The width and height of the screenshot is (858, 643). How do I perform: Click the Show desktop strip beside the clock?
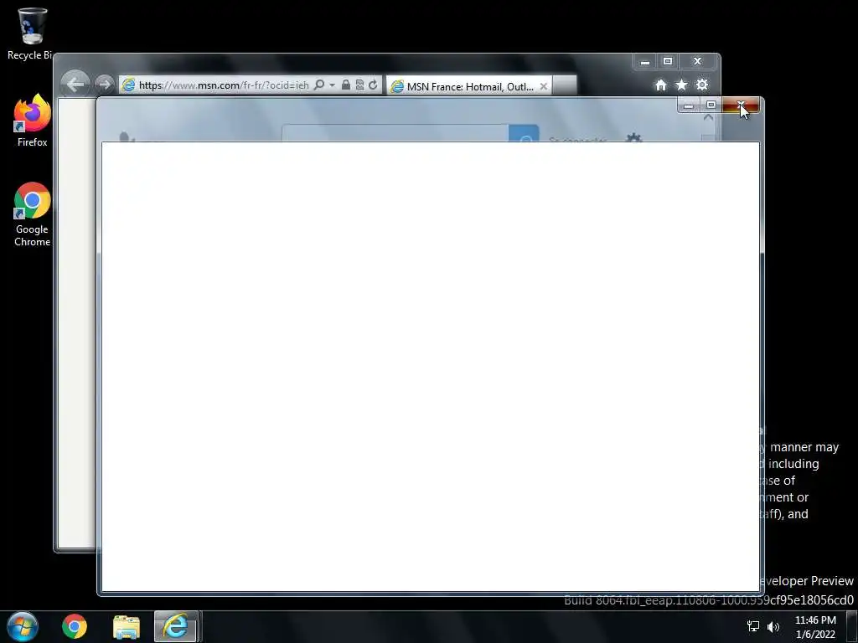852,626
